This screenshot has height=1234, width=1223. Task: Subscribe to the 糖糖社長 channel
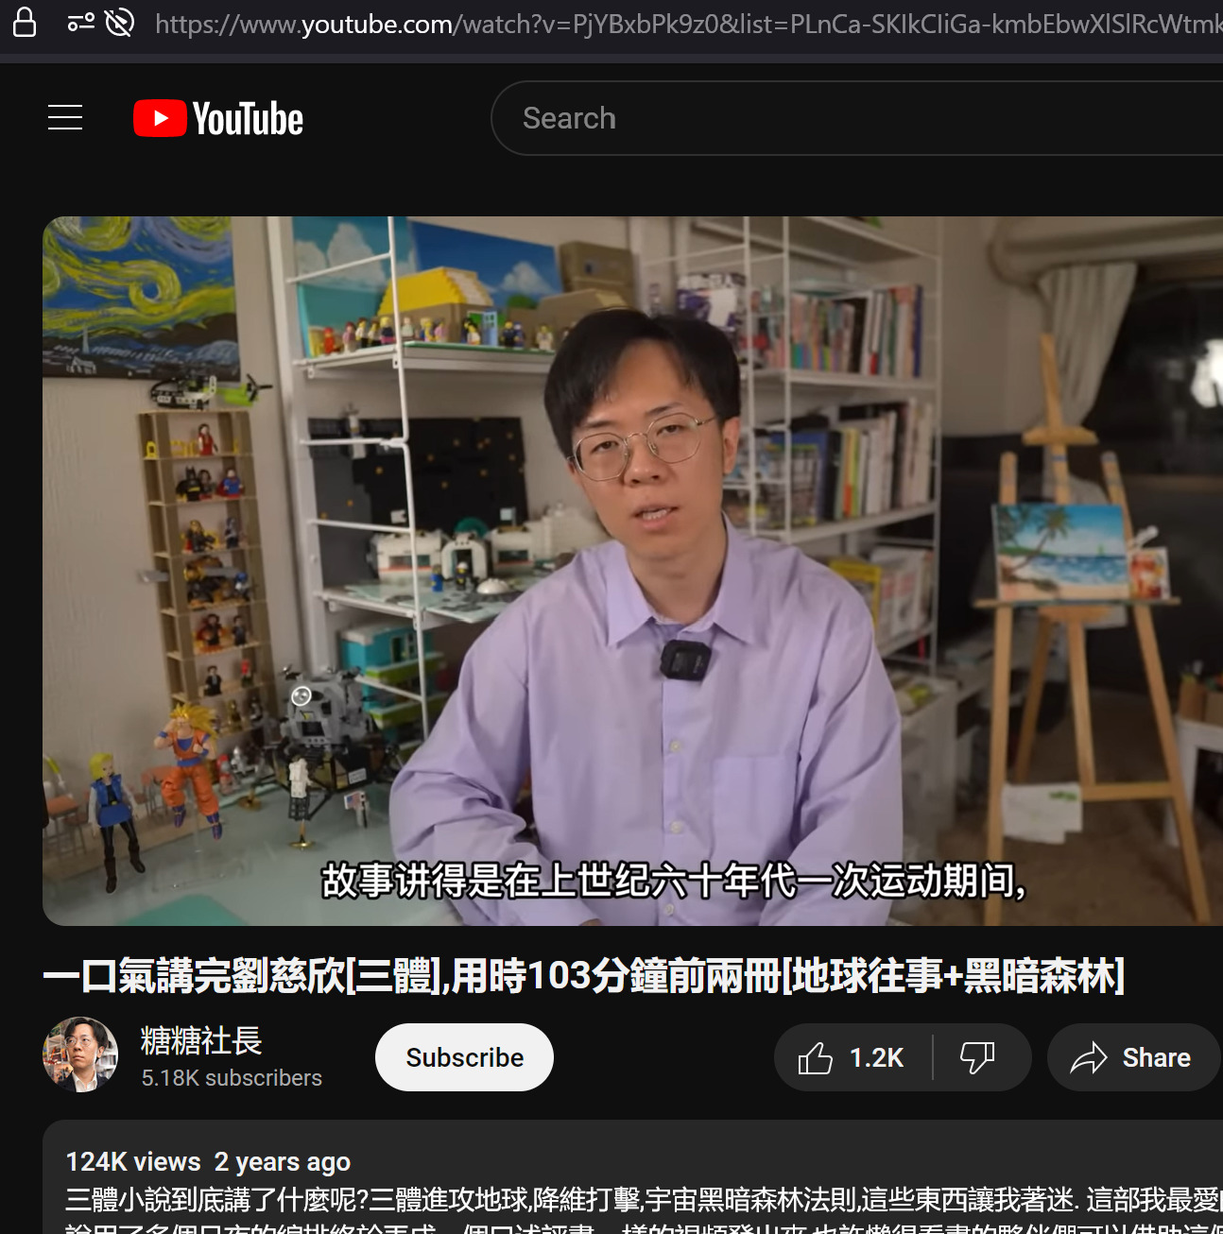(464, 1057)
